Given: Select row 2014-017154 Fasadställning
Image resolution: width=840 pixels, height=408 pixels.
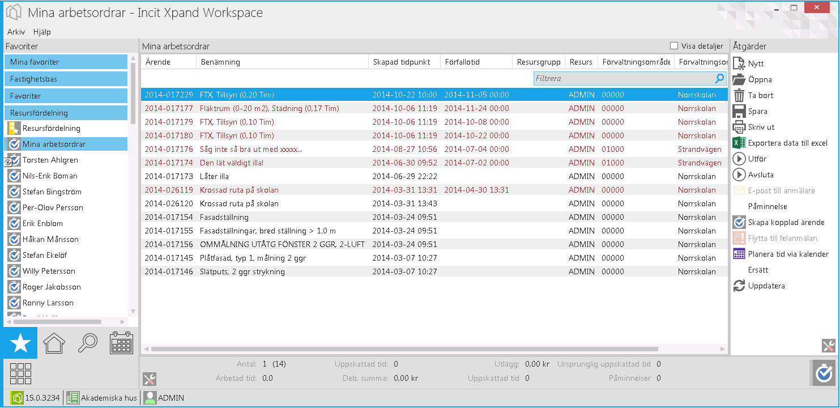Looking at the screenshot, I should (434, 217).
